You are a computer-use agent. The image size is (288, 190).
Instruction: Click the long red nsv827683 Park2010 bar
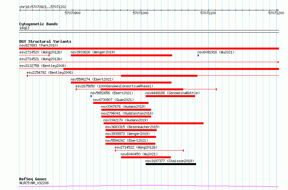(149, 49)
